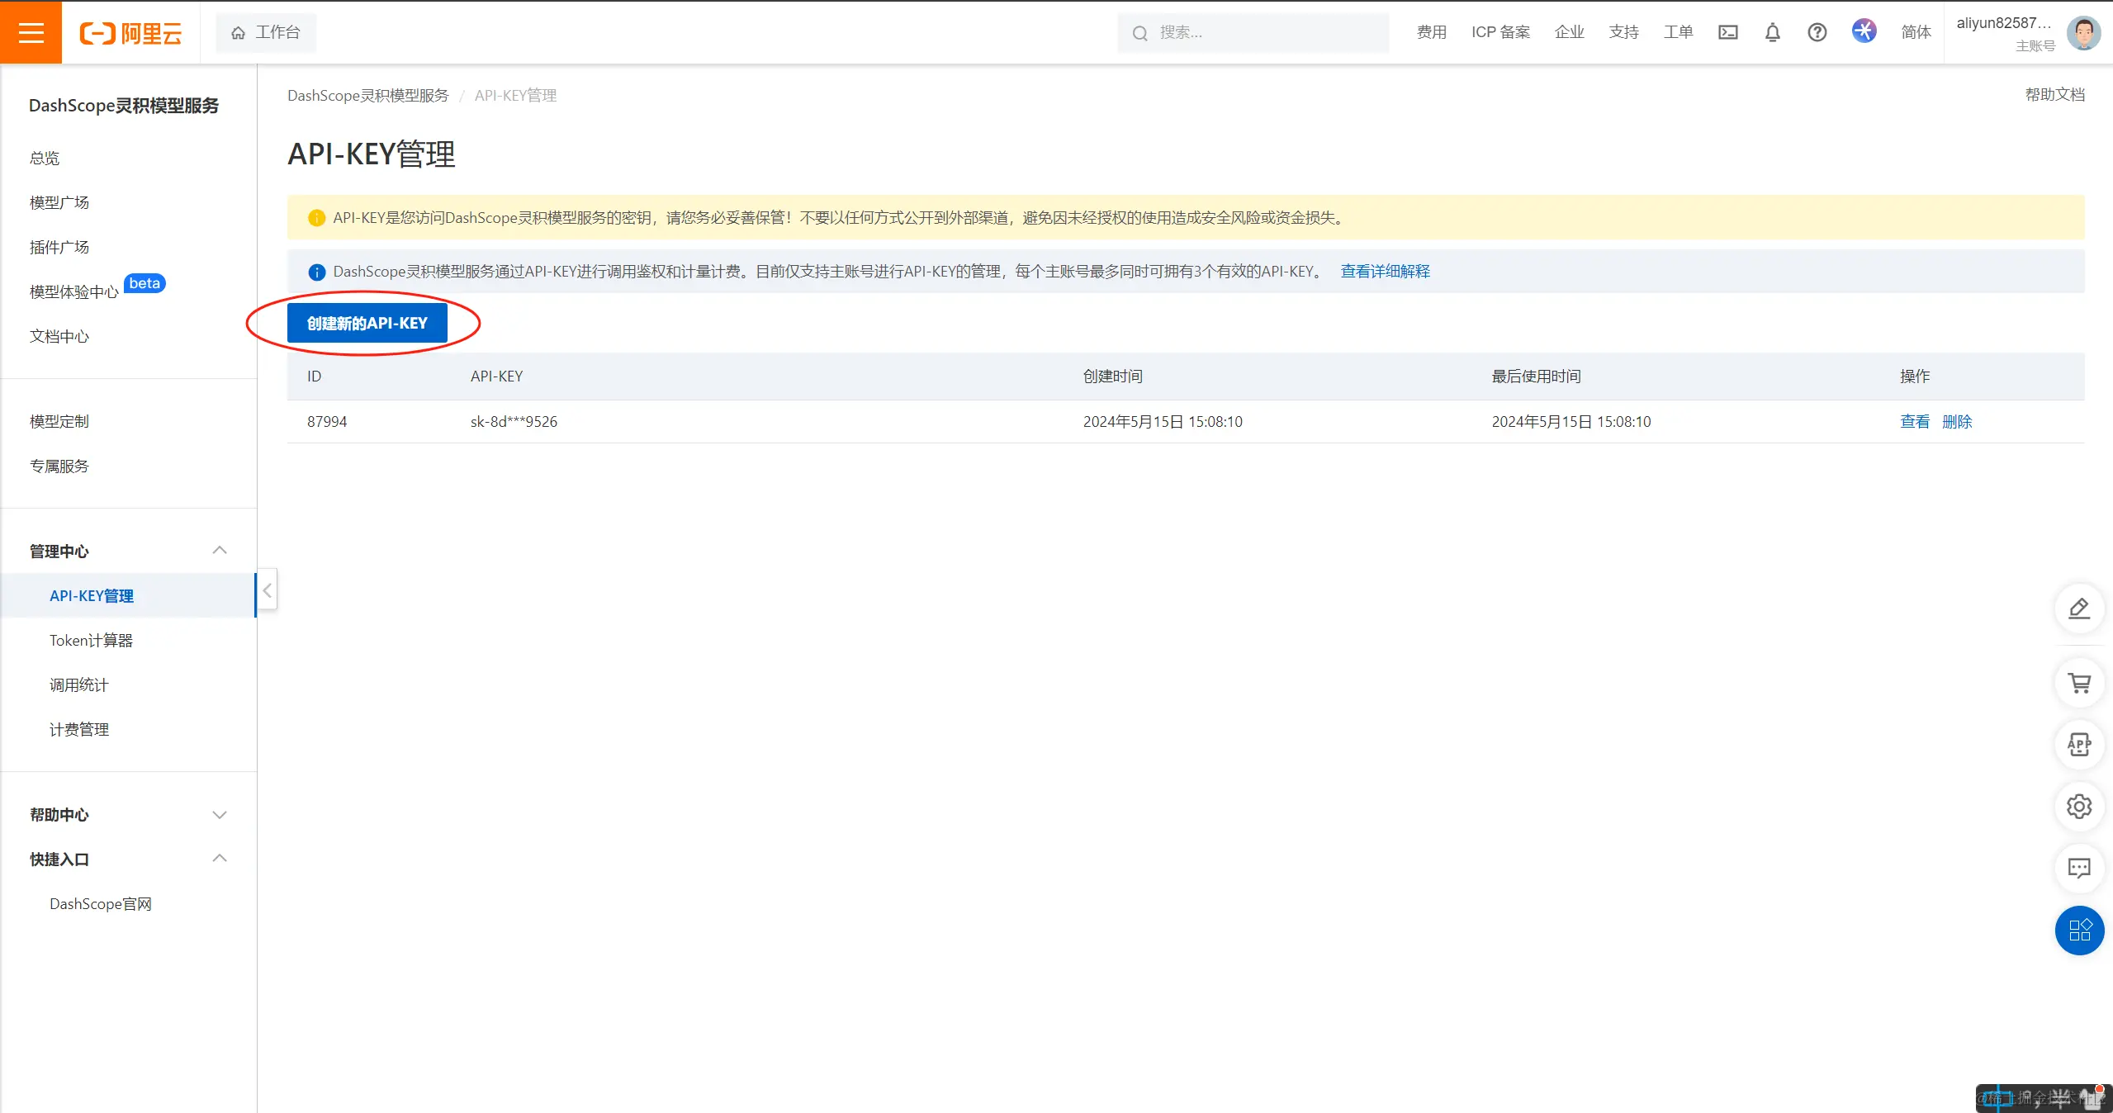
Task: Expand the 帮助中心 section
Action: (219, 815)
